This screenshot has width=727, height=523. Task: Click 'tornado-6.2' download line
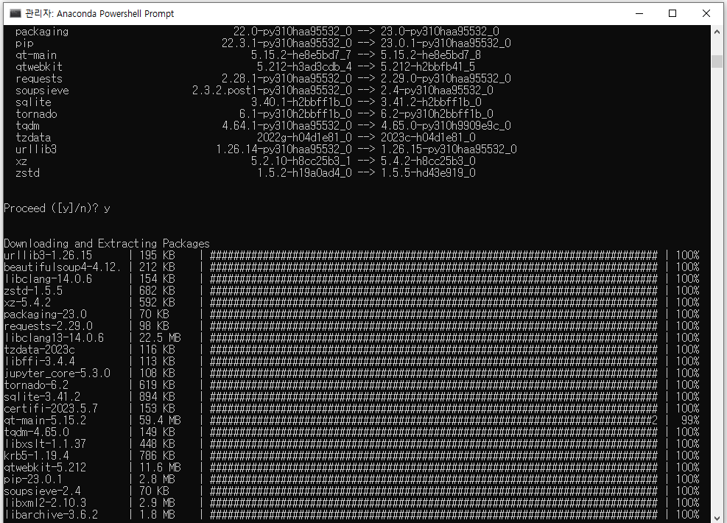(351, 385)
